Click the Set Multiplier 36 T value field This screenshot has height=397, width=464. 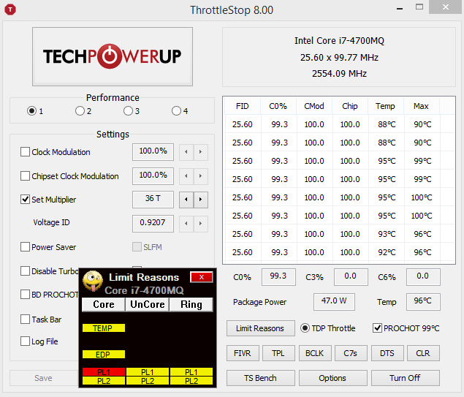pos(153,200)
